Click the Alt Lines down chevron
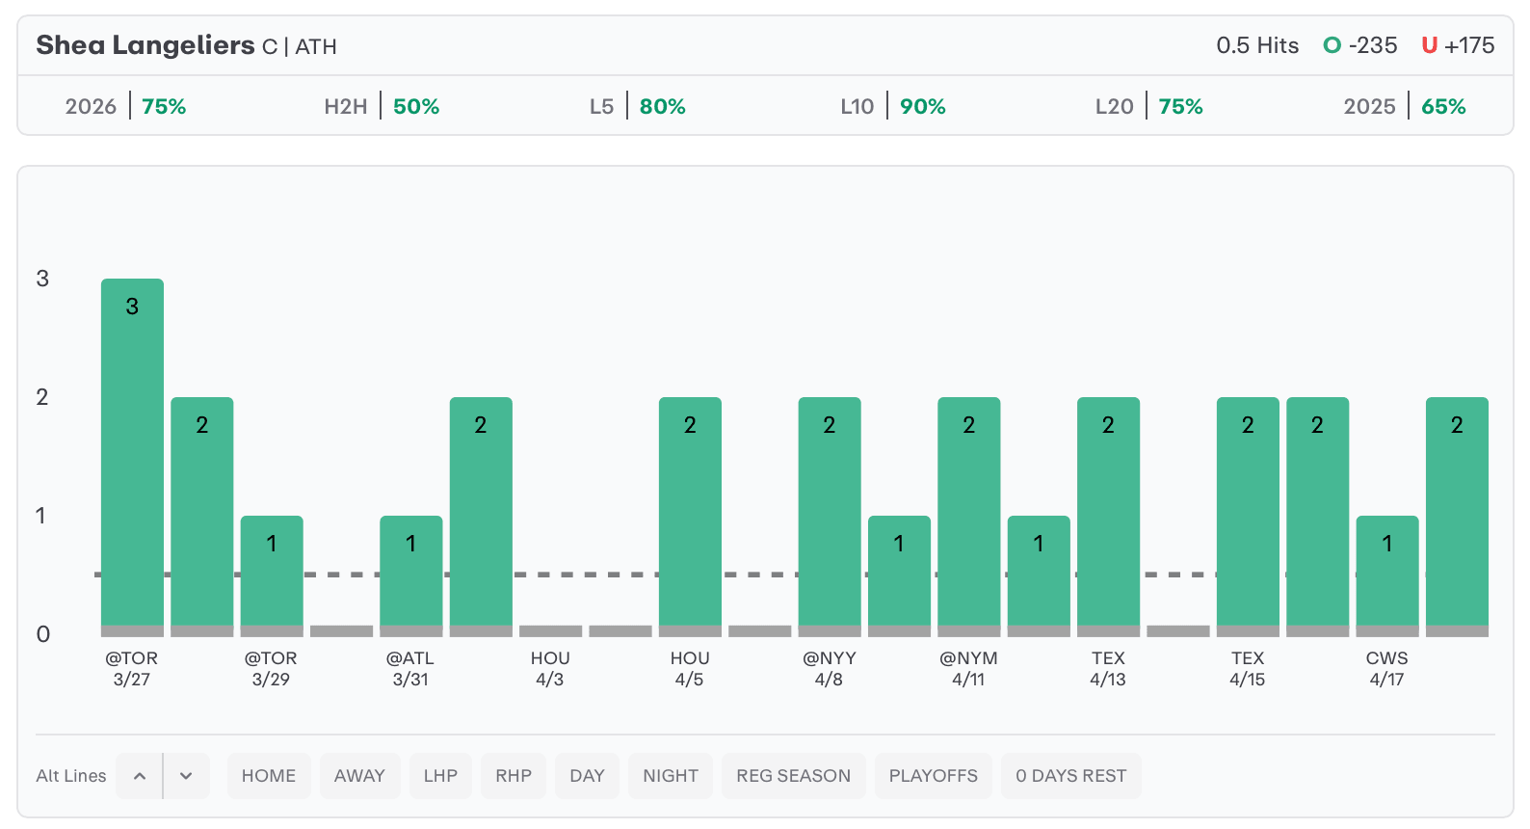1530x829 pixels. (x=186, y=776)
